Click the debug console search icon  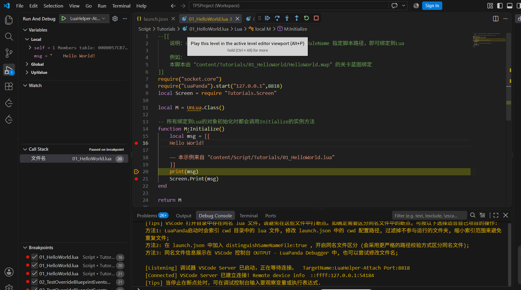(473, 215)
